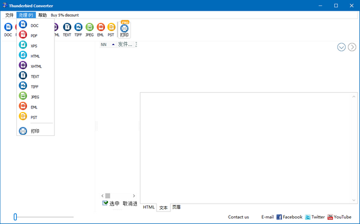The height and width of the screenshot is (224, 360).
Task: Open the YouTube link
Action: (340, 217)
